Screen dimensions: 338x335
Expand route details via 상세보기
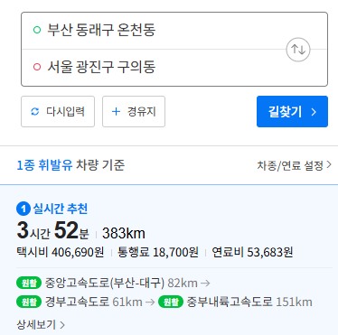(x=41, y=324)
